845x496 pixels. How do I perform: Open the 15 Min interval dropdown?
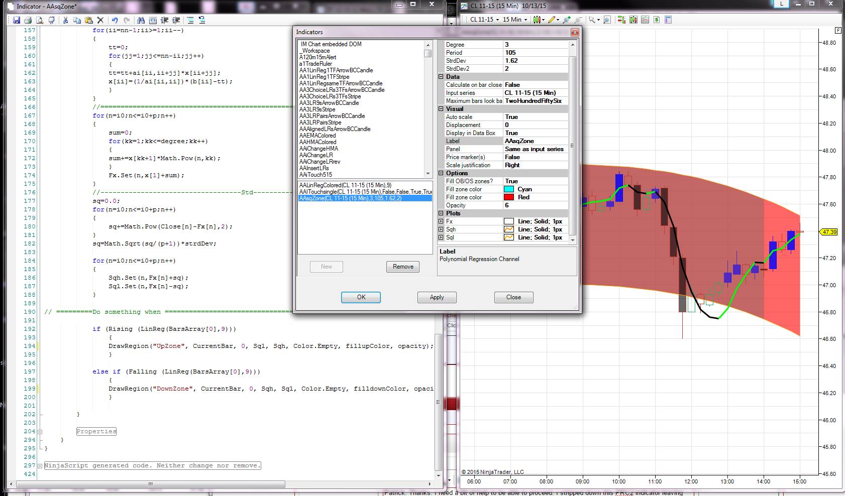[x=515, y=20]
